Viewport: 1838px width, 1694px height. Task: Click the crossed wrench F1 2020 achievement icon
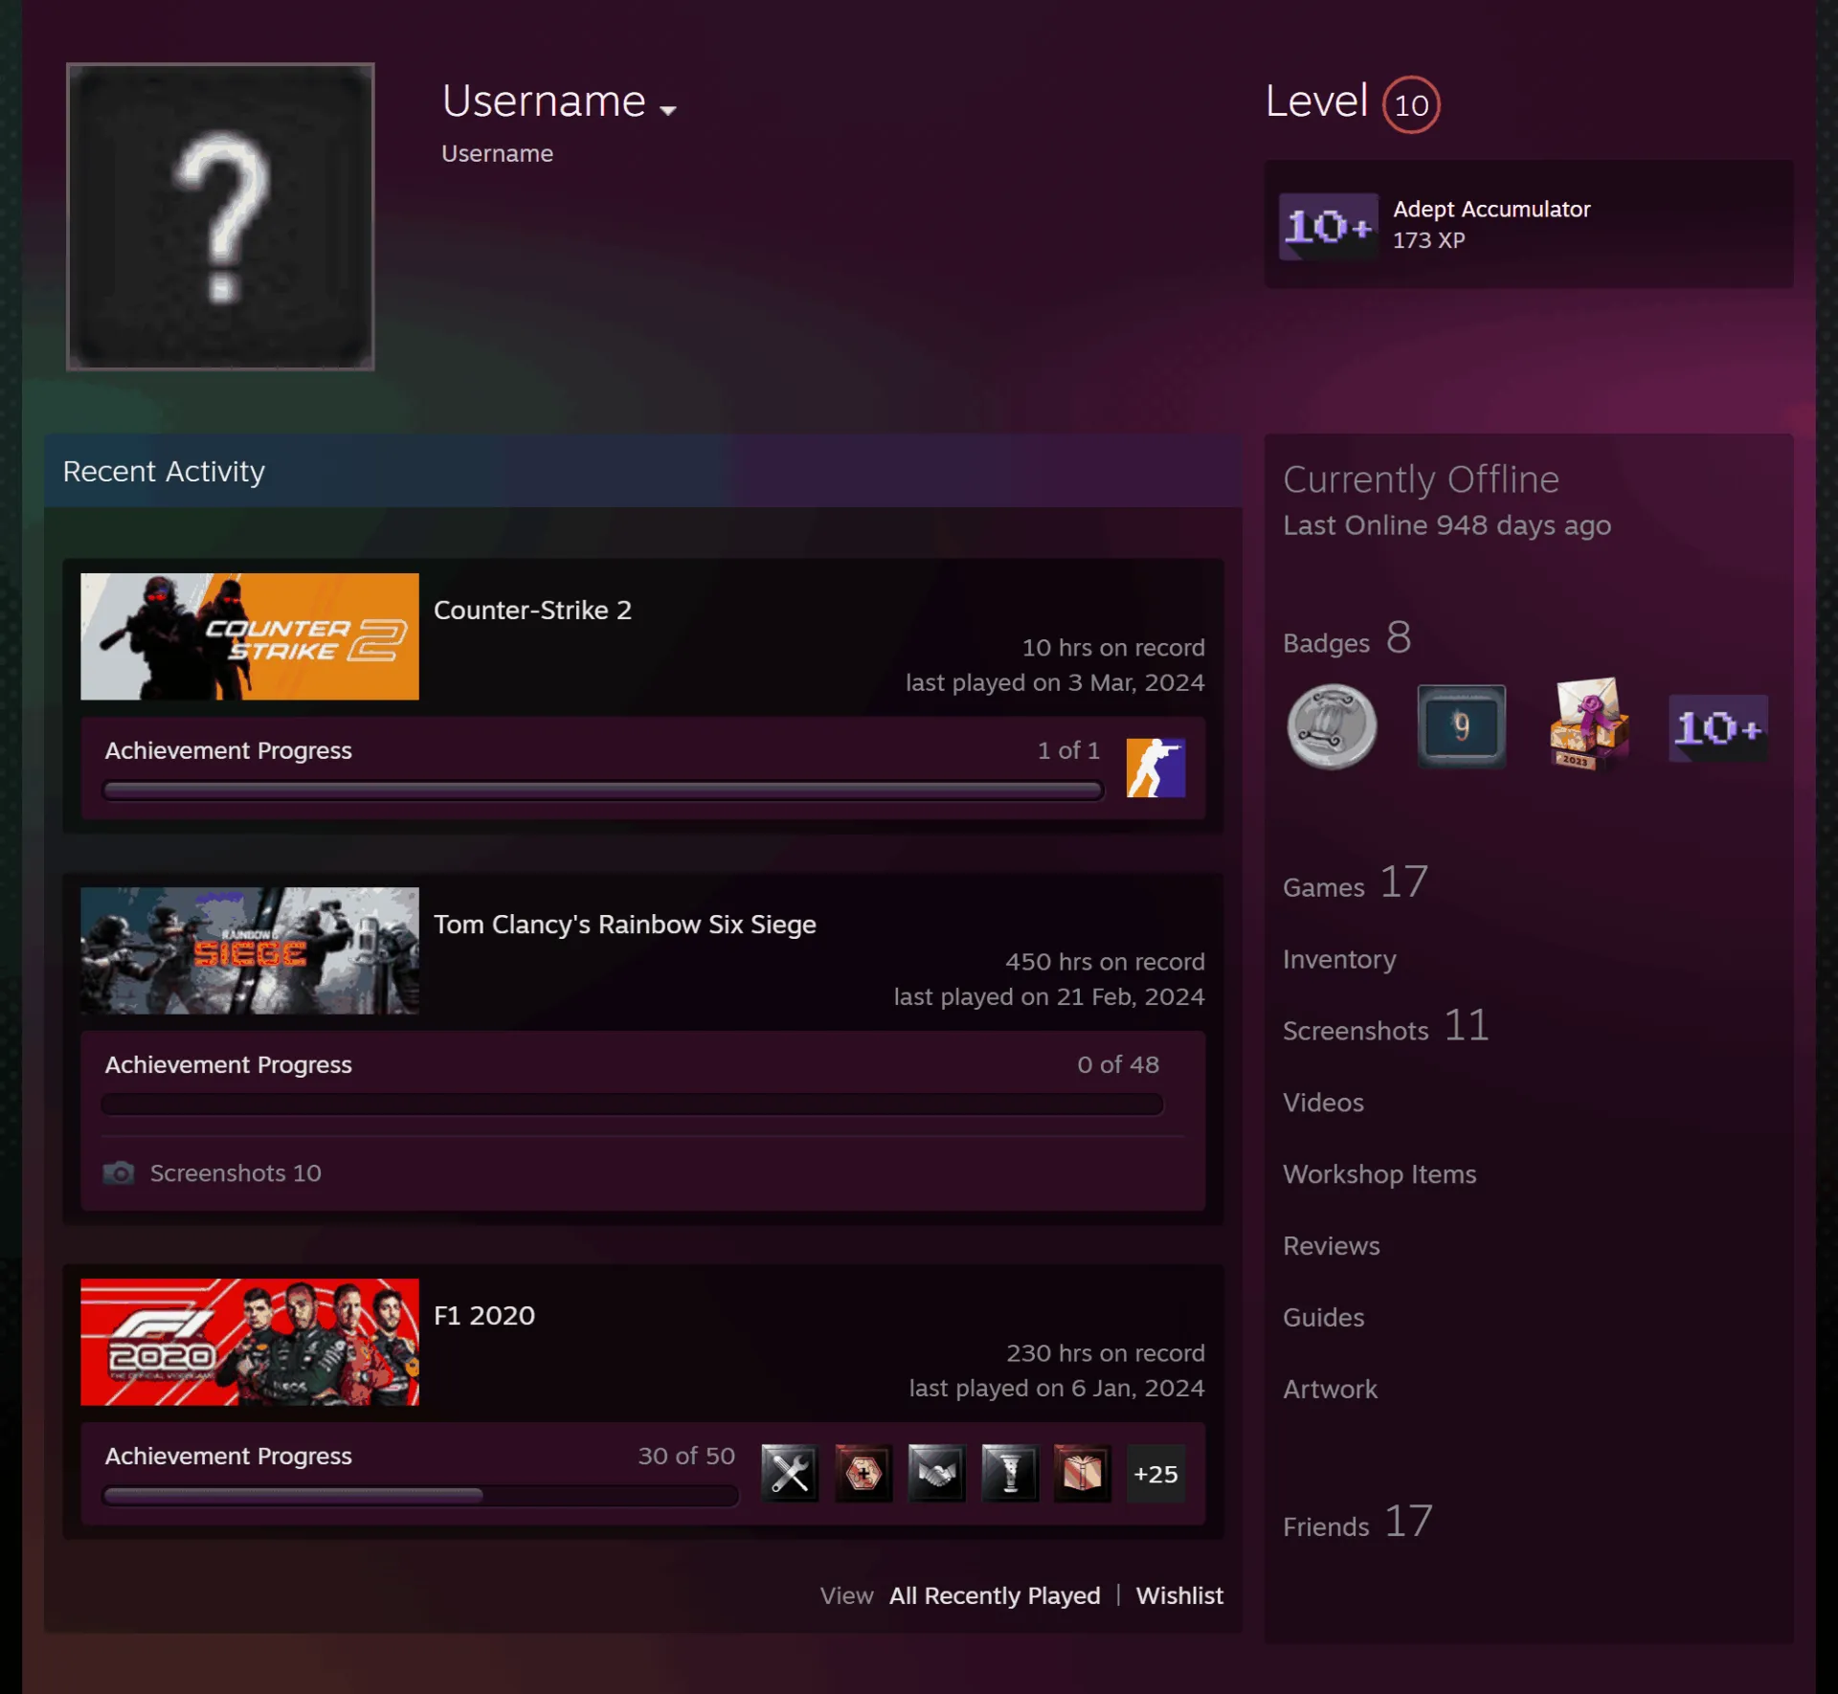click(790, 1473)
